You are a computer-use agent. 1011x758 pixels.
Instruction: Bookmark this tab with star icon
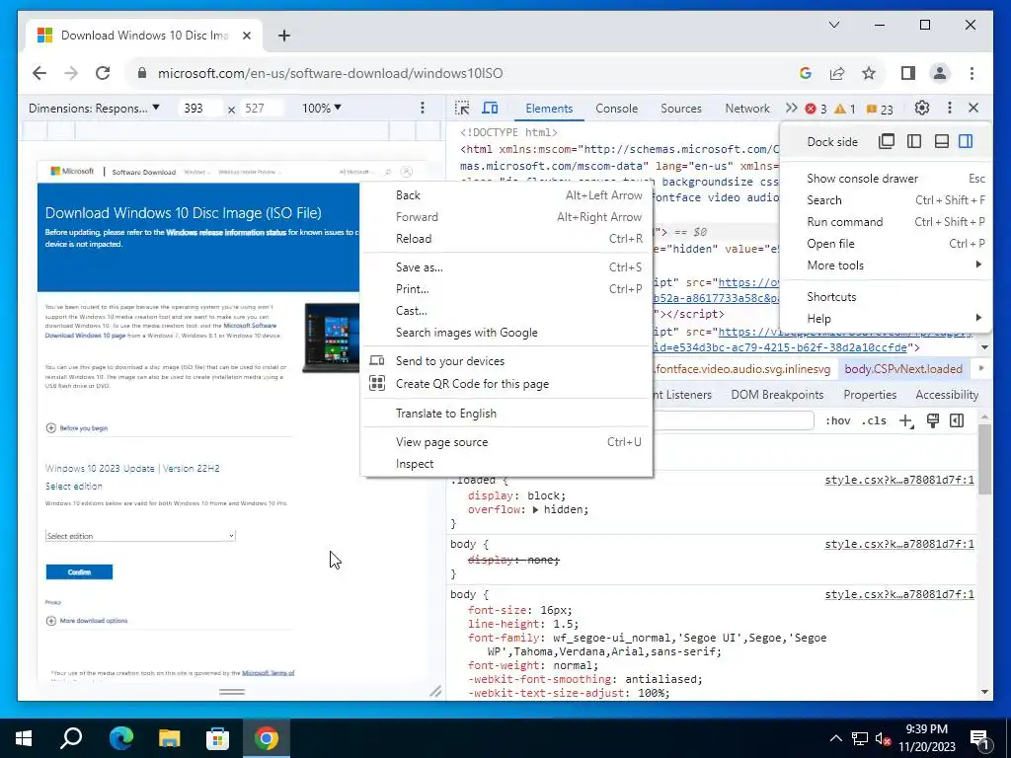[x=869, y=73]
